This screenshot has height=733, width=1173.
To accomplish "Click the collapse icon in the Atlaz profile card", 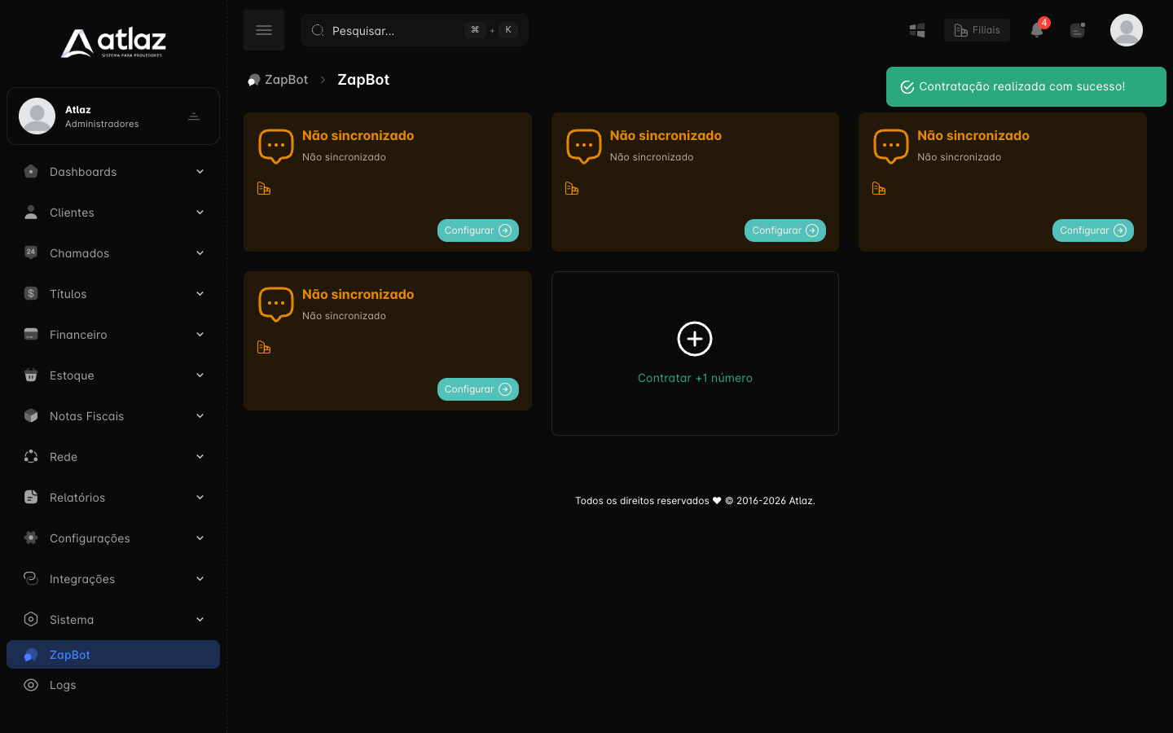I will [194, 116].
